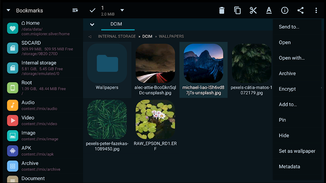Select 'Set as wallpaper' menu option
326x183 pixels.
297,151
